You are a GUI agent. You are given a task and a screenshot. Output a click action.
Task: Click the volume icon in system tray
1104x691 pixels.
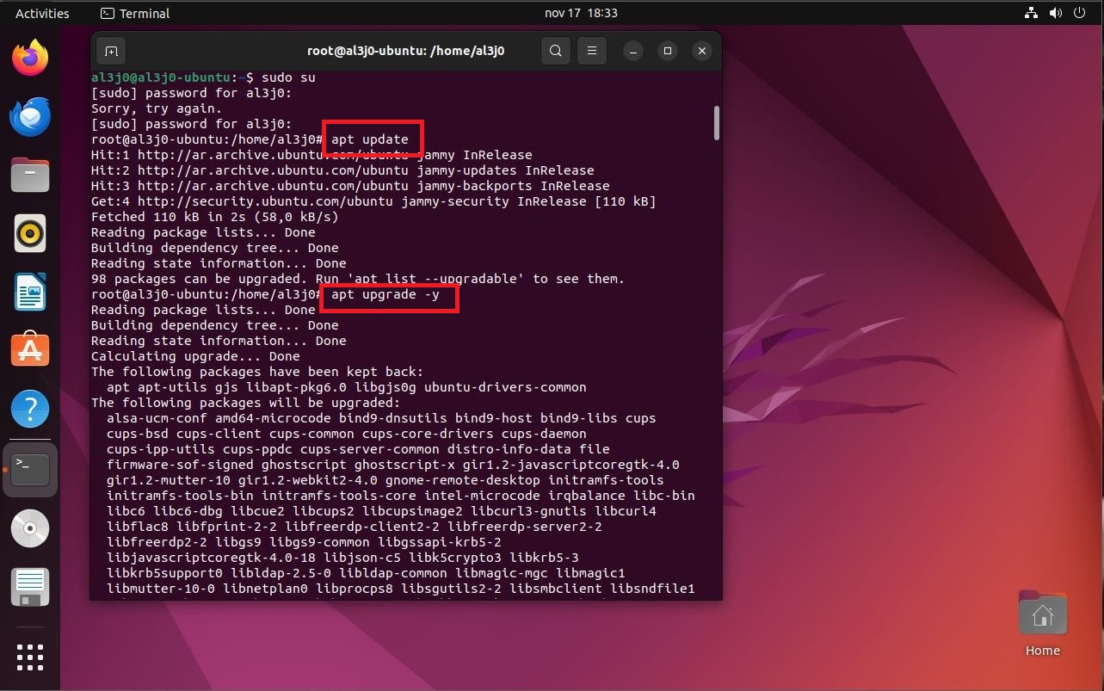[1056, 13]
